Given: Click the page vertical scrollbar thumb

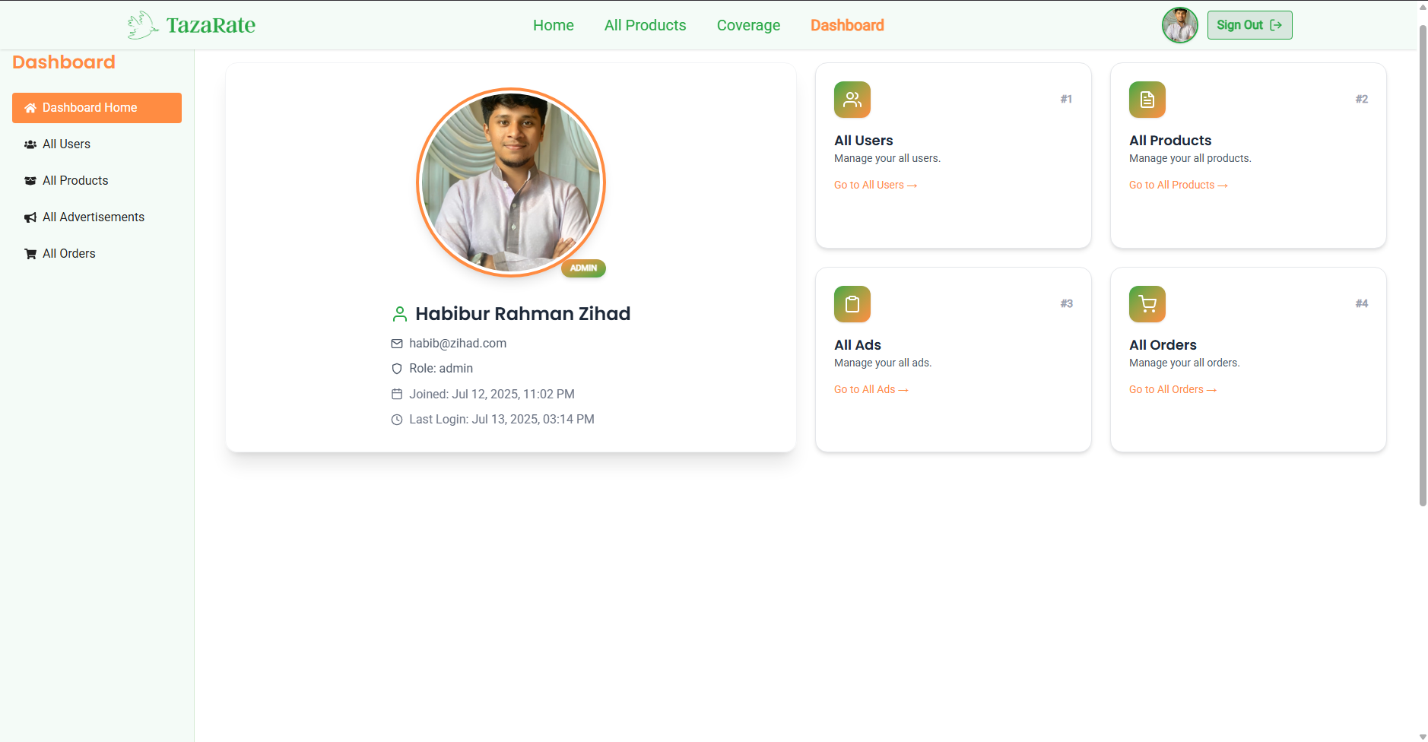Looking at the screenshot, I should [1423, 266].
